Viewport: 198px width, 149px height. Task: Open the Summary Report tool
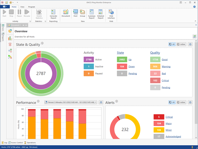coord(92,14)
